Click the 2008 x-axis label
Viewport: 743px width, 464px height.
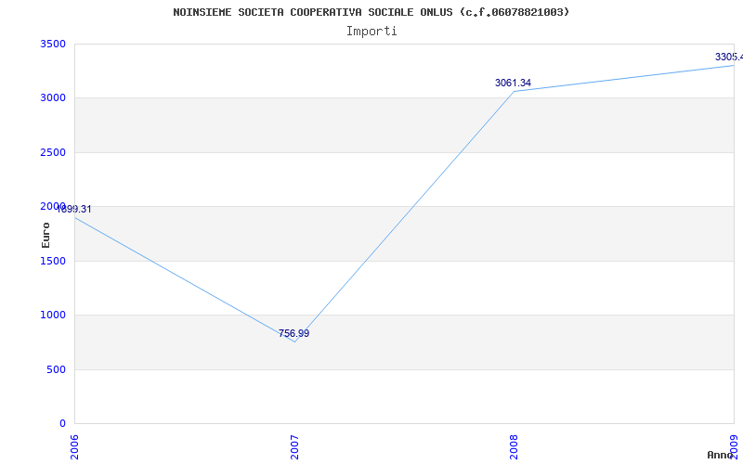(x=515, y=447)
